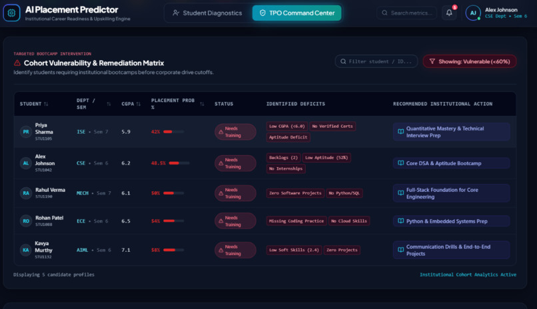Click the No Internships deficit tag
Image resolution: width=537 pixels, height=309 pixels.
[x=286, y=168]
